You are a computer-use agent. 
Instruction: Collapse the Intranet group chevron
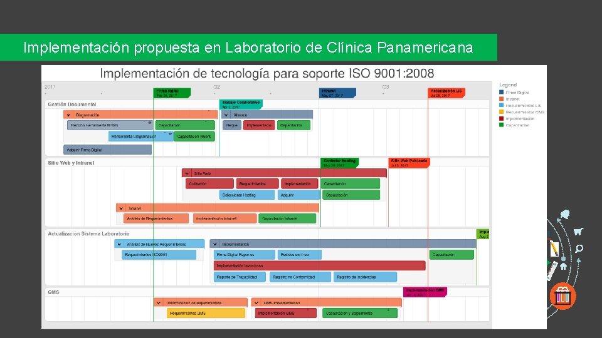point(121,208)
